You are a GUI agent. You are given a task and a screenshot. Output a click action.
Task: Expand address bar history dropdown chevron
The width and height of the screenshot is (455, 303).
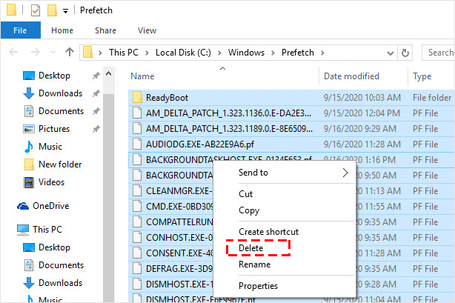[x=391, y=53]
